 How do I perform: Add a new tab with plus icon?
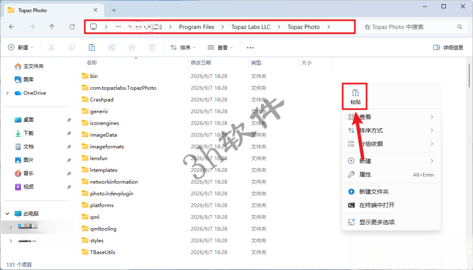click(x=114, y=10)
